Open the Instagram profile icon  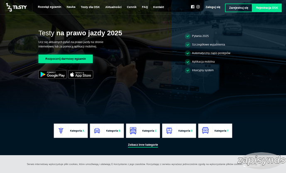coord(198,7)
